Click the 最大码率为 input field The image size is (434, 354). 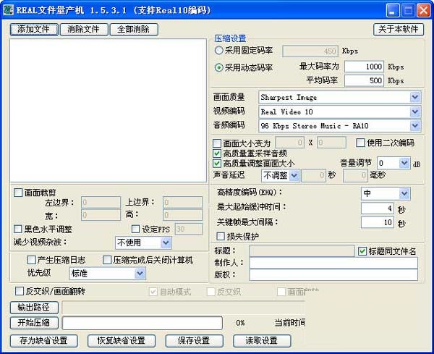(364, 67)
